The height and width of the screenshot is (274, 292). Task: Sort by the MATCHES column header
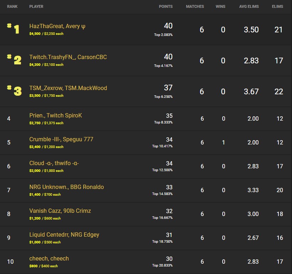pyautogui.click(x=195, y=6)
